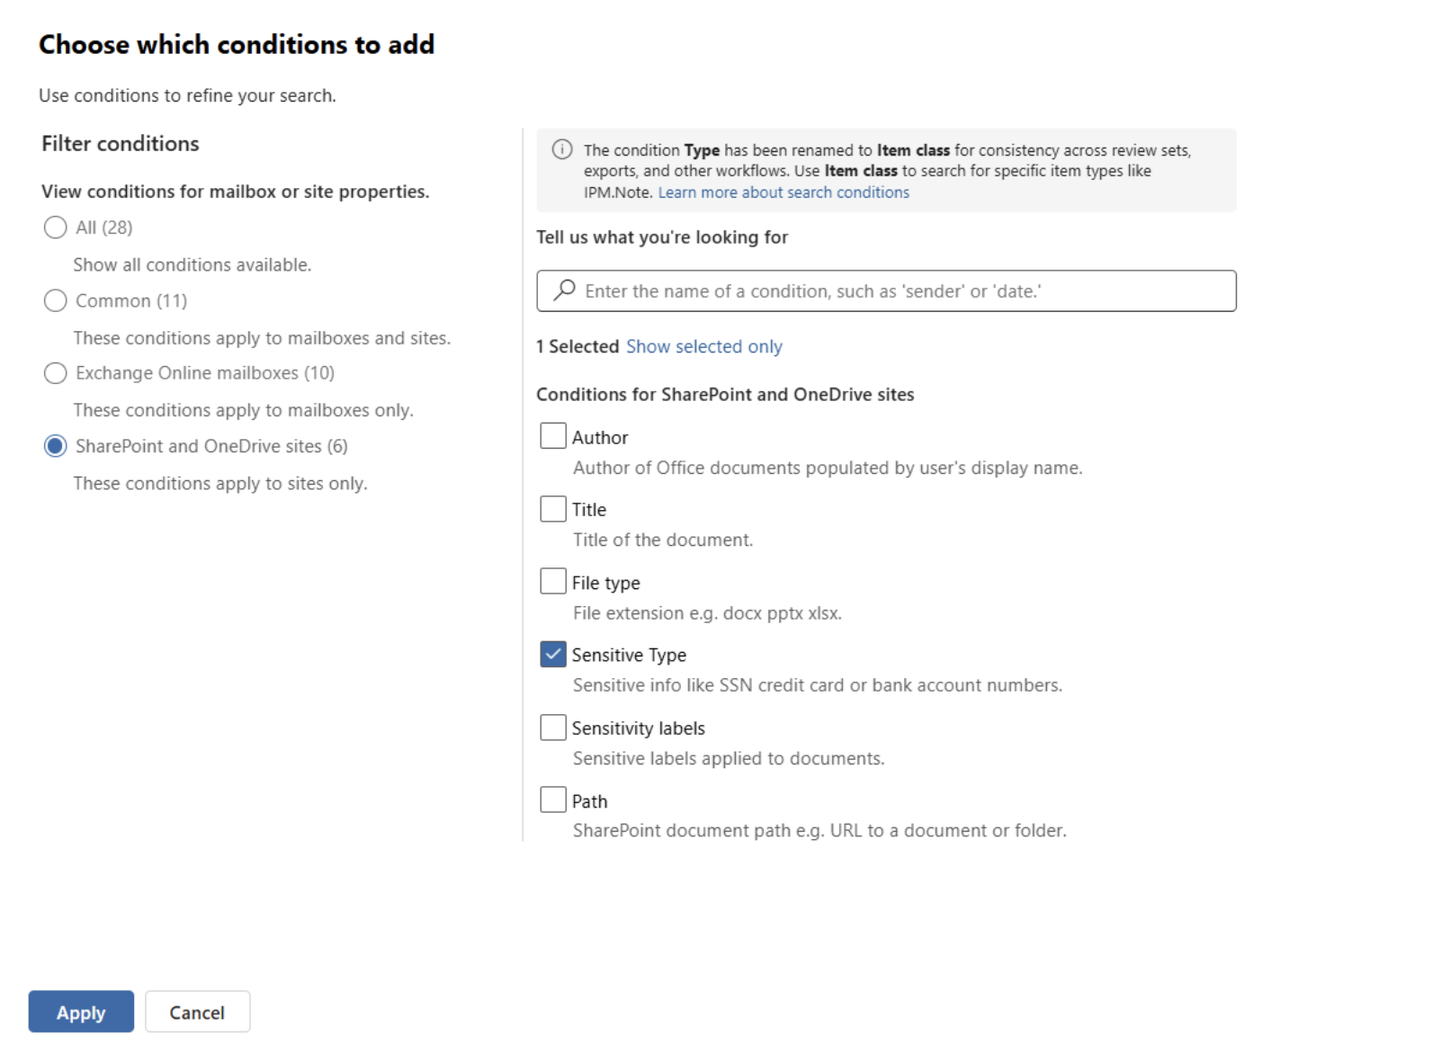Check the Author condition checkbox
1433x1045 pixels.
(x=553, y=436)
